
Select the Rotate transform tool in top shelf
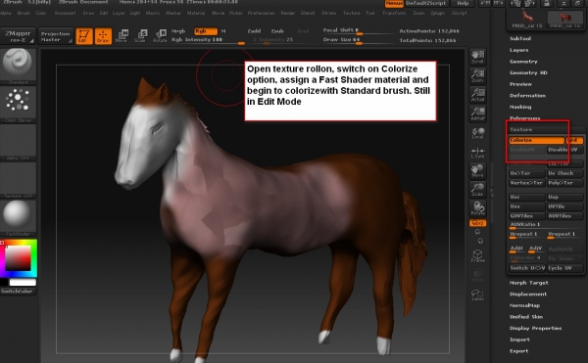[x=160, y=36]
